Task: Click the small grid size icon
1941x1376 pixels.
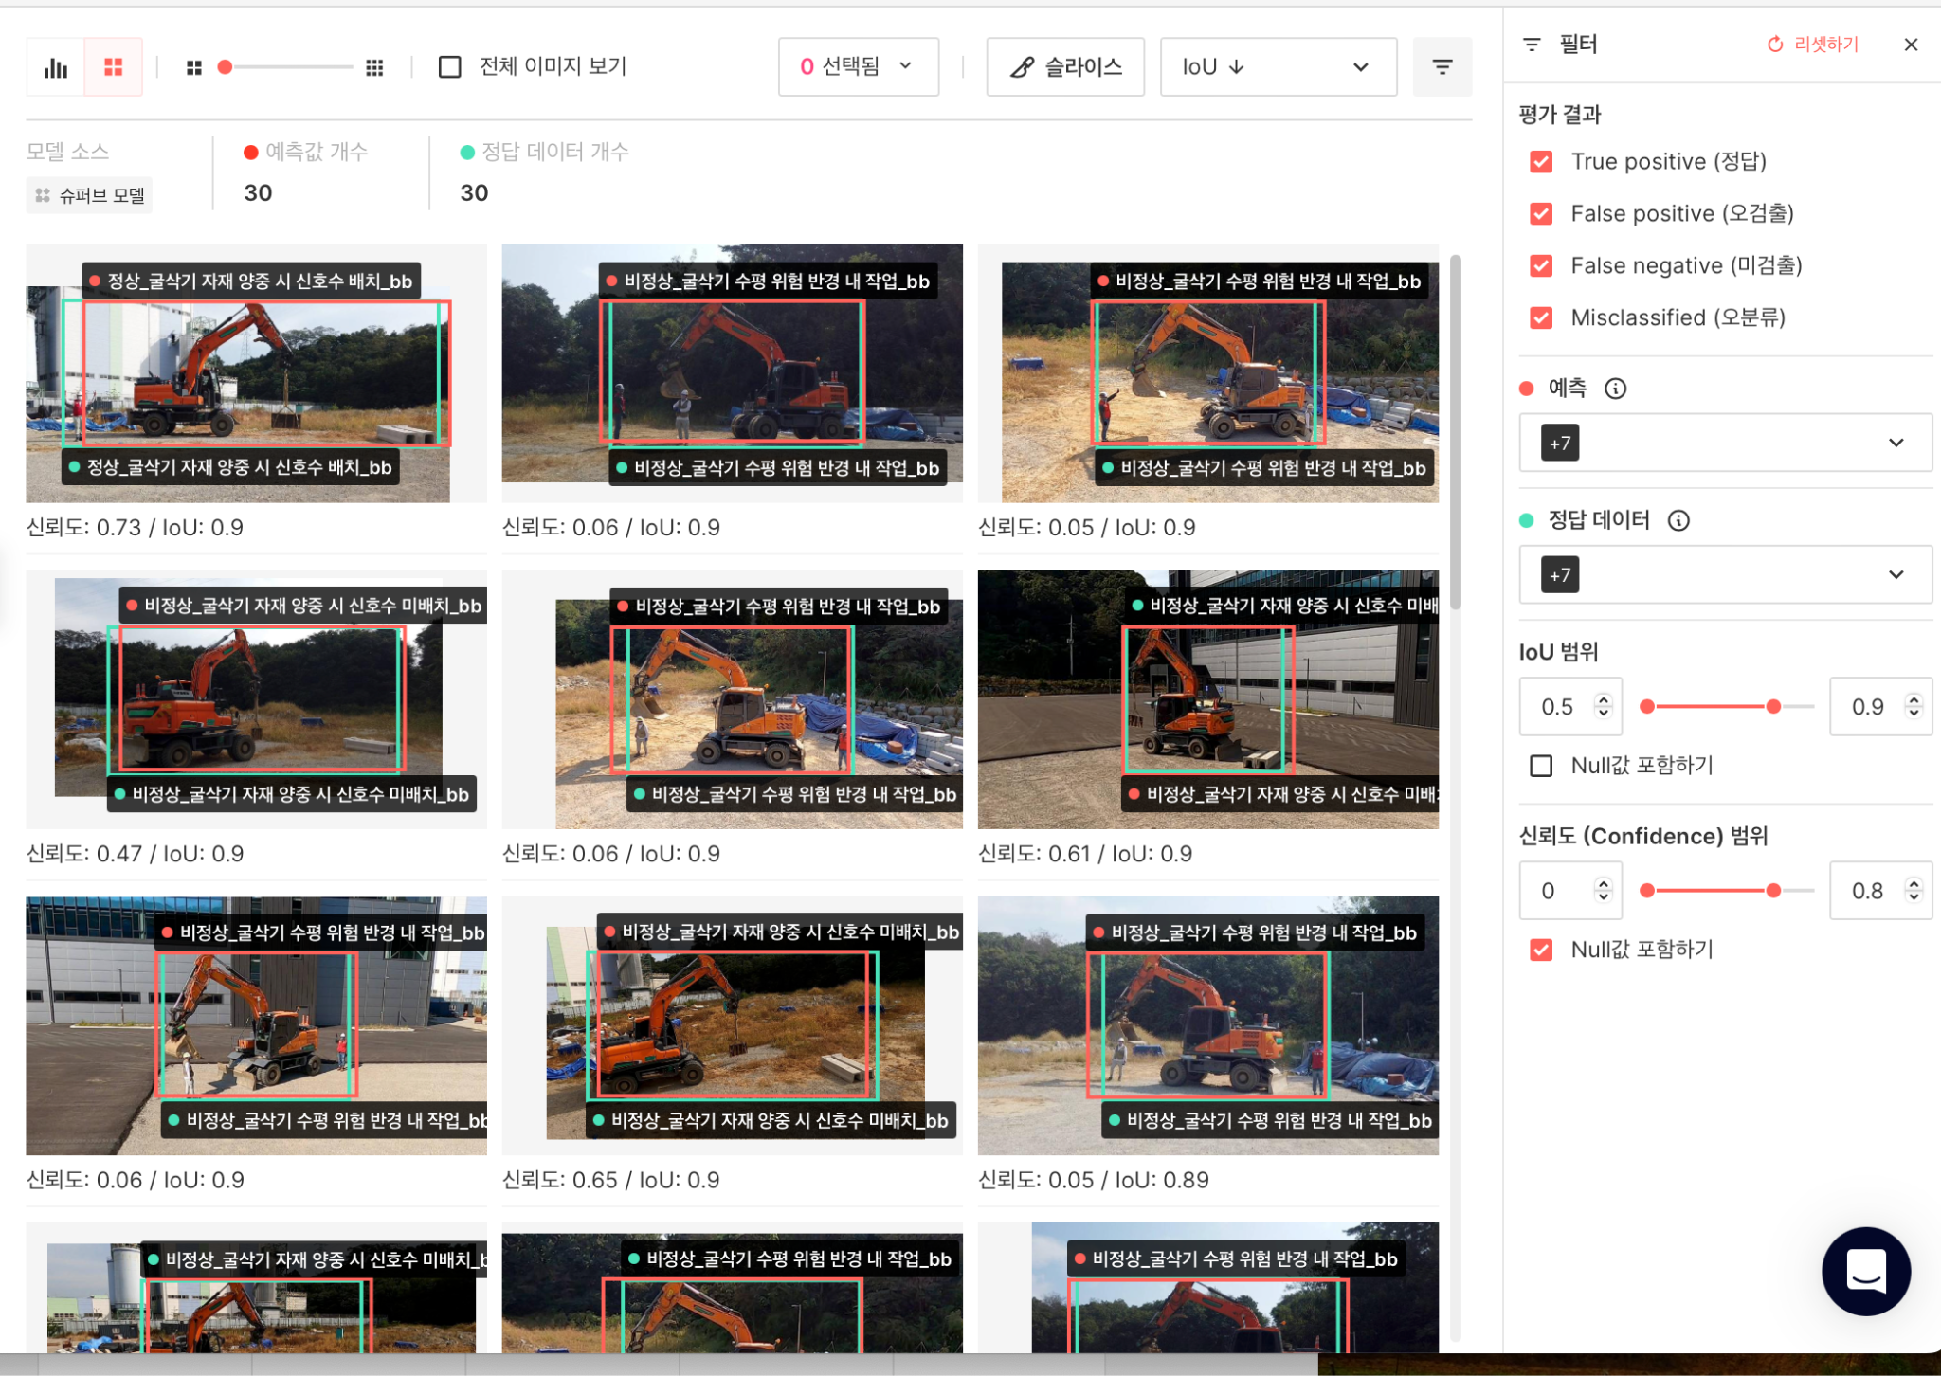Action: pyautogui.click(x=194, y=67)
